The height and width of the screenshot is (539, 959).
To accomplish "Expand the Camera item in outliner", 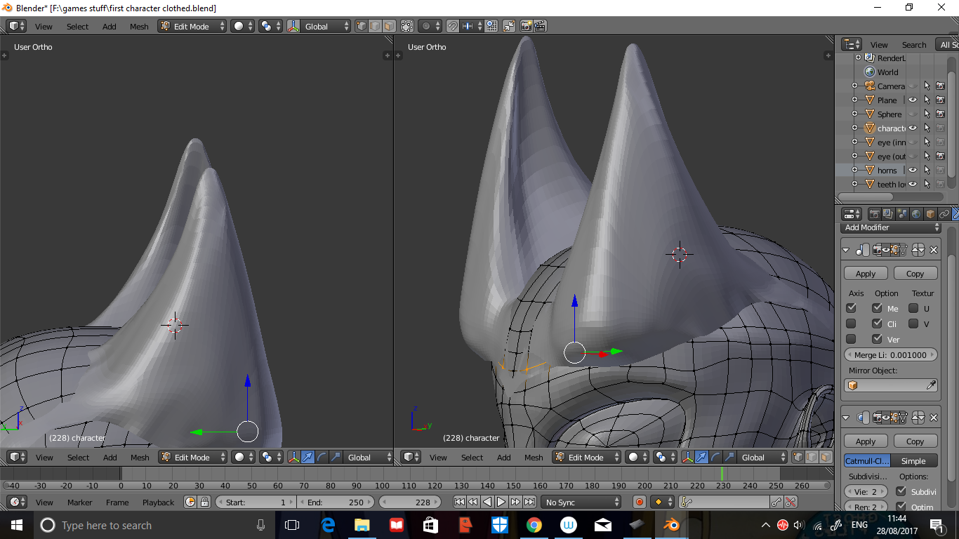I will 854,86.
